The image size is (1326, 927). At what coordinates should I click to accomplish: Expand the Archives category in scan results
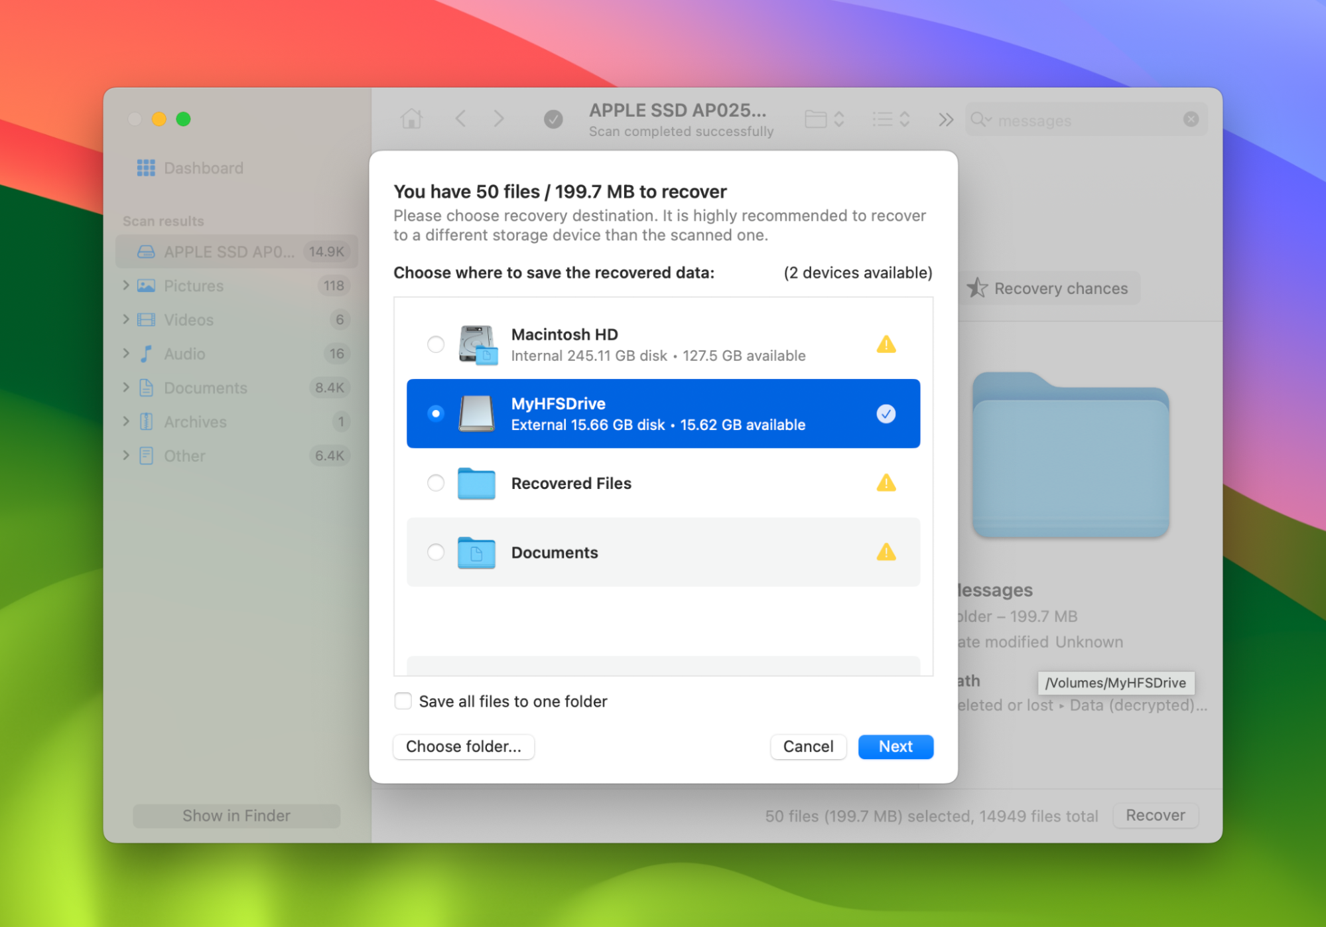tap(126, 421)
